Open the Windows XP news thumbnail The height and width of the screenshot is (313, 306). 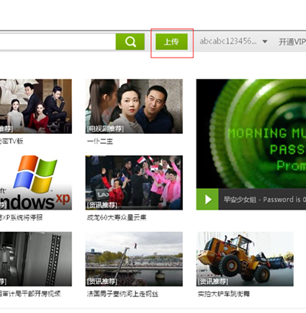(x=36, y=182)
